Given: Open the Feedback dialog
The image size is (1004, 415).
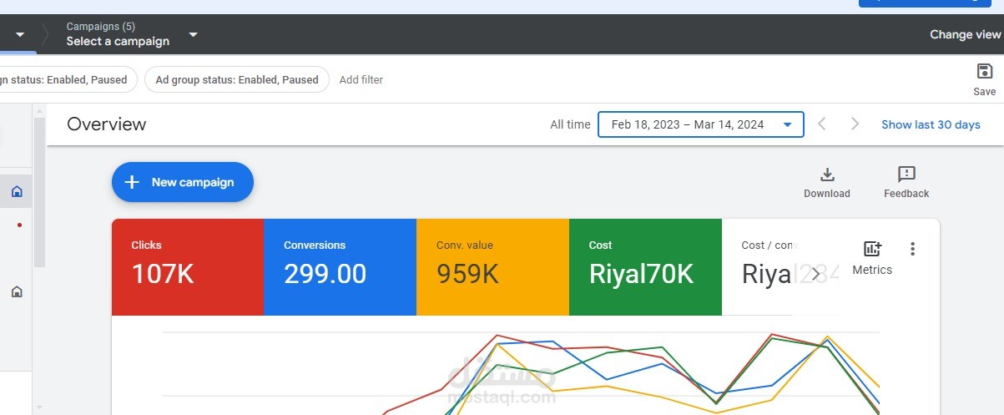Looking at the screenshot, I should tap(906, 182).
